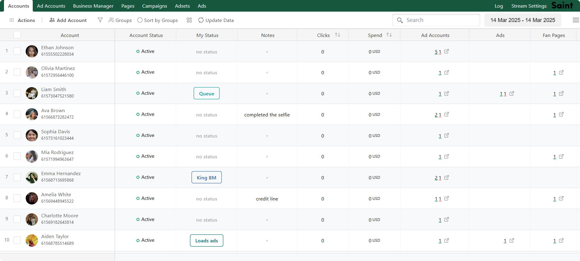Click the filter funnel icon

tap(100, 20)
